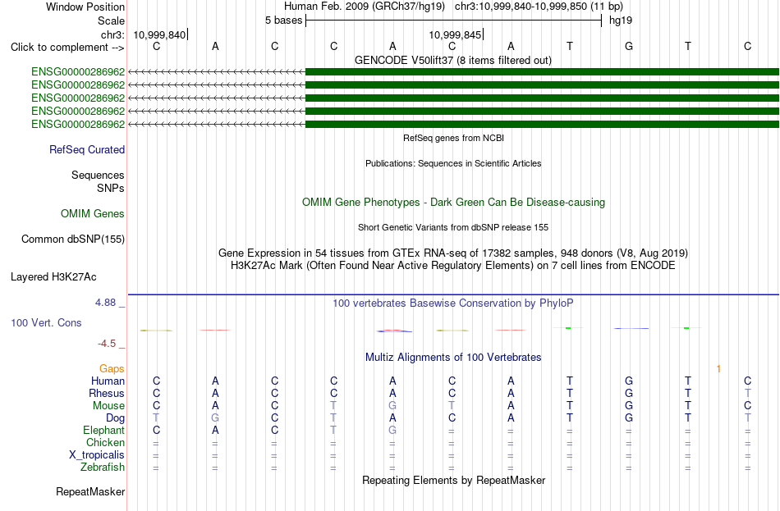The image size is (780, 511).
Task: Open the 100 Vert. Cons track label
Action: pyautogui.click(x=46, y=322)
